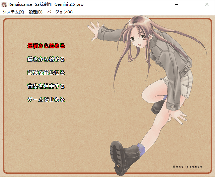Continue game via 続きから始める

coord(46,59)
